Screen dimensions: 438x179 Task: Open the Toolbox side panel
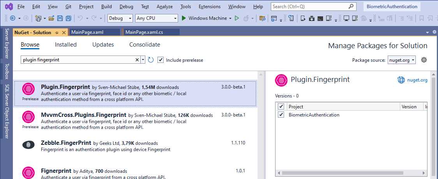(x=7, y=71)
